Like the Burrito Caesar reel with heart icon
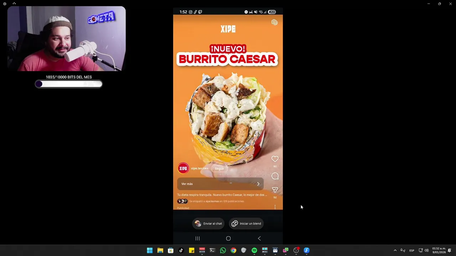 pyautogui.click(x=275, y=159)
